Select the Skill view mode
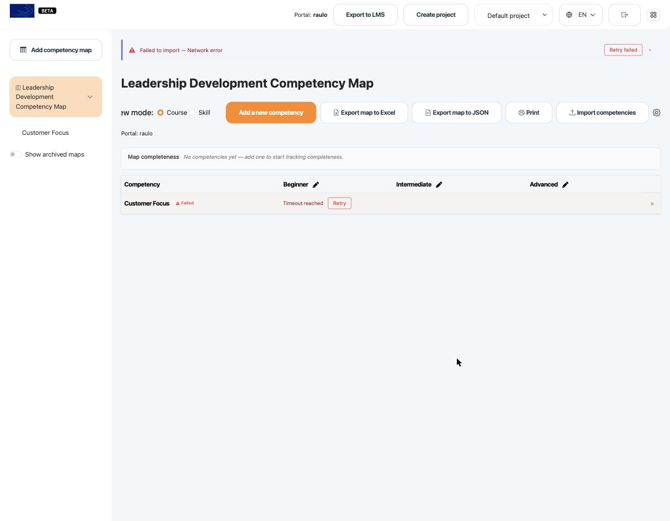The image size is (670, 521). [193, 113]
